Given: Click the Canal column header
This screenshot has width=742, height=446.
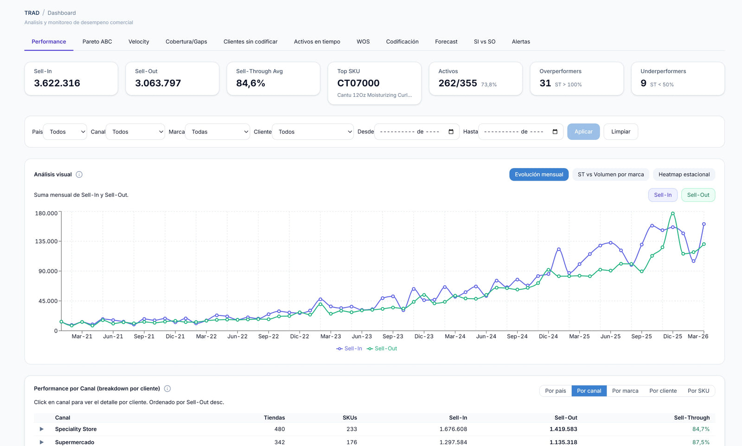Looking at the screenshot, I should [x=63, y=418].
